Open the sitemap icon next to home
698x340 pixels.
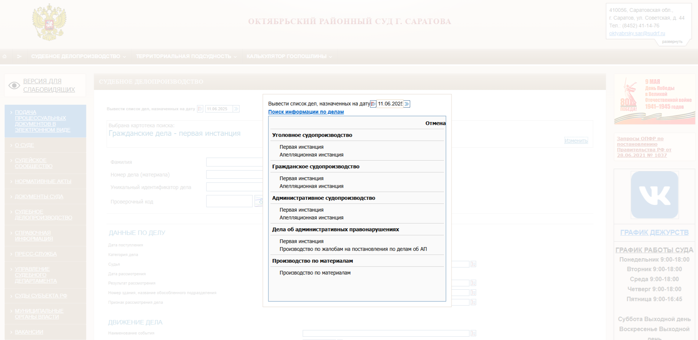(x=19, y=57)
